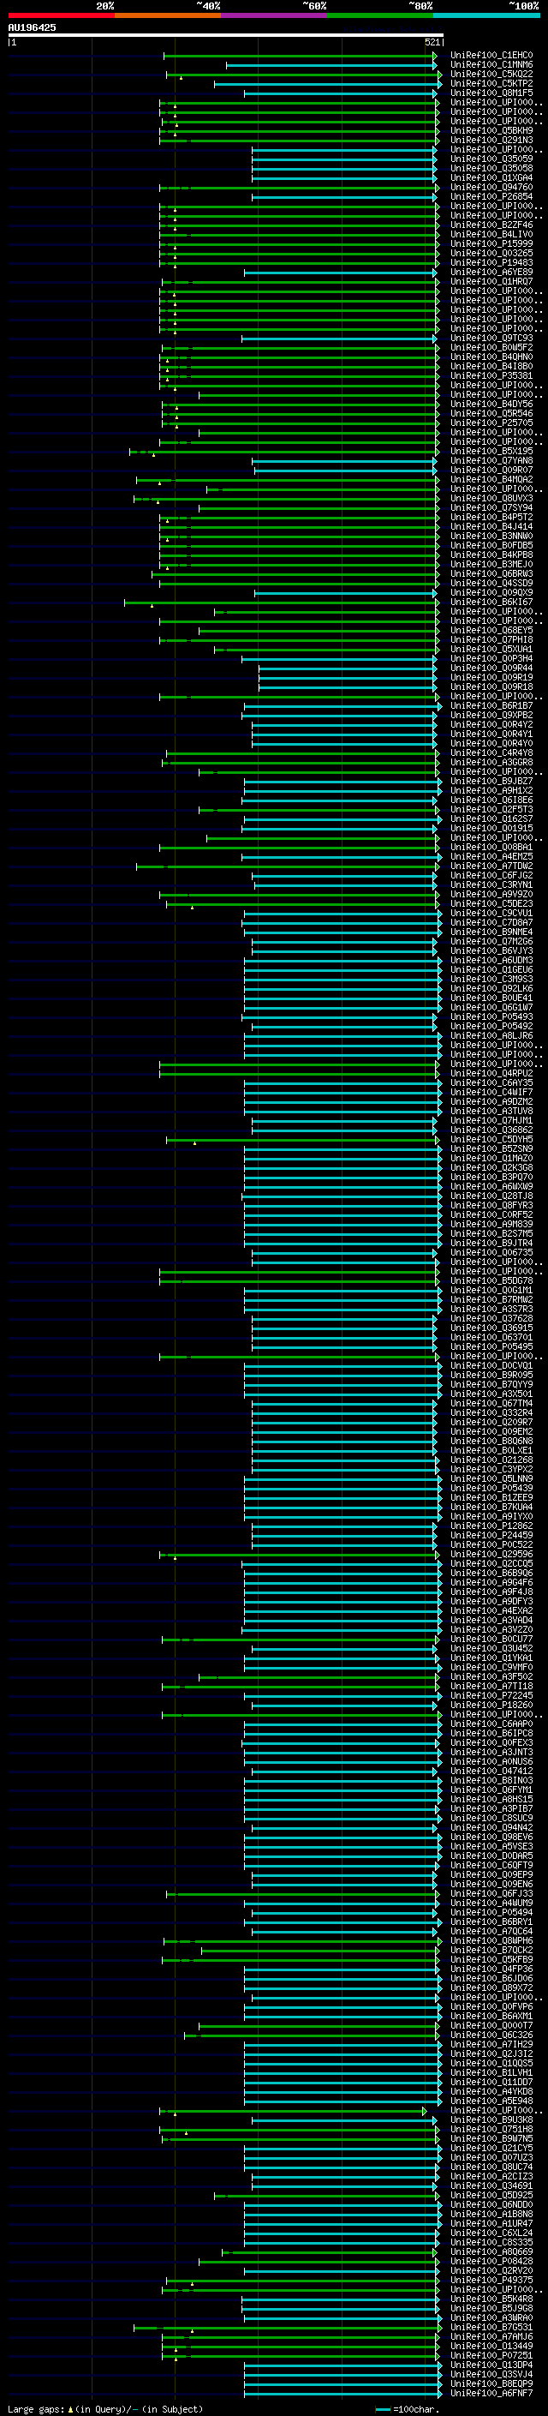Click the cyan ~100% identity legend bar

point(487,15)
